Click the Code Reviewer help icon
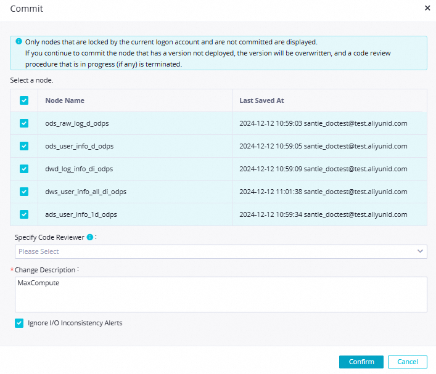Viewport: 436px width, 374px height. point(90,237)
